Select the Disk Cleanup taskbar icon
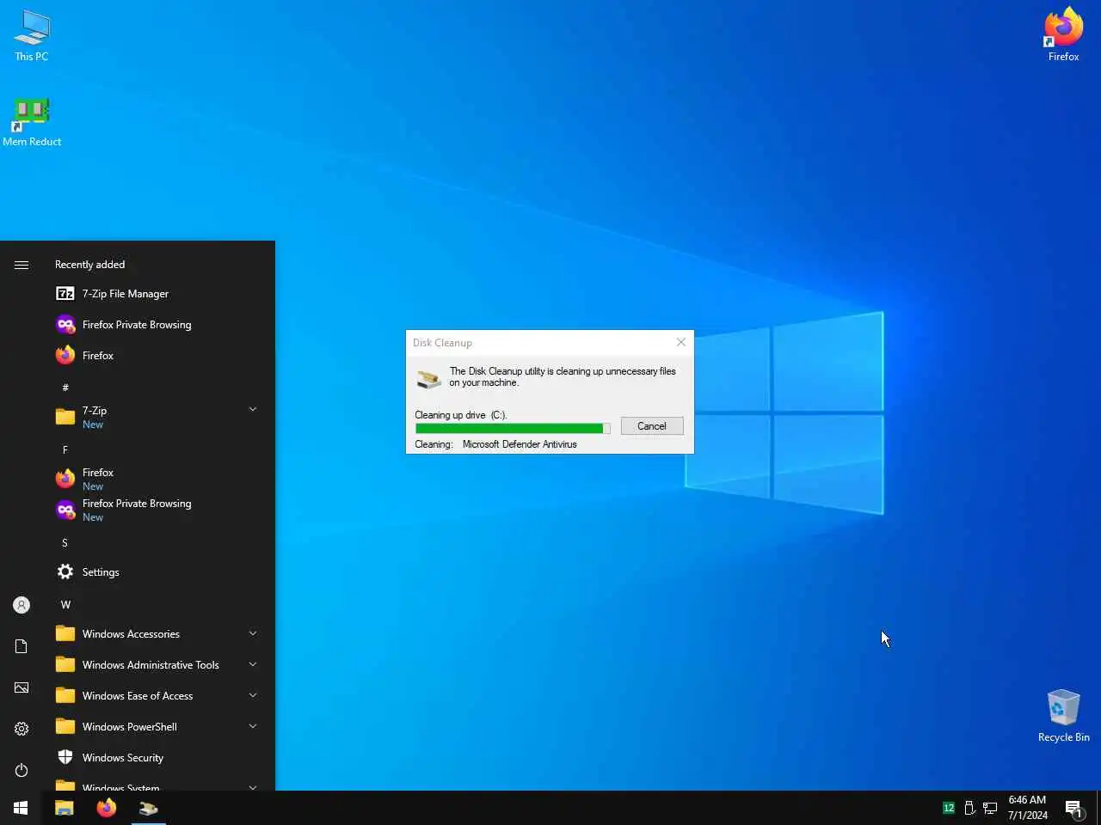 (x=149, y=808)
